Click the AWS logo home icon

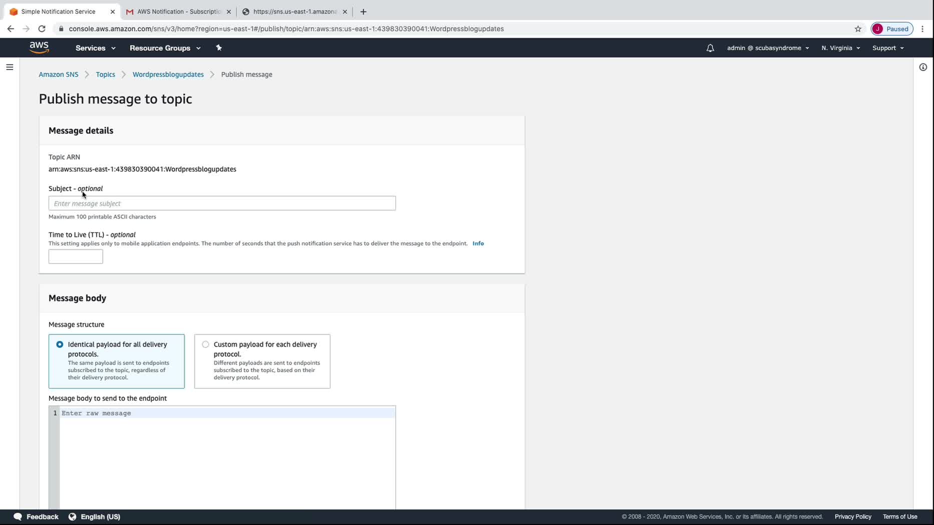click(x=39, y=47)
